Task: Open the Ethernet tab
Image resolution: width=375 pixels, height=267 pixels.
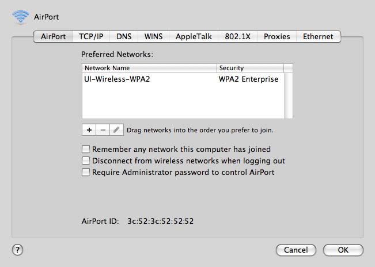Action: coord(318,36)
